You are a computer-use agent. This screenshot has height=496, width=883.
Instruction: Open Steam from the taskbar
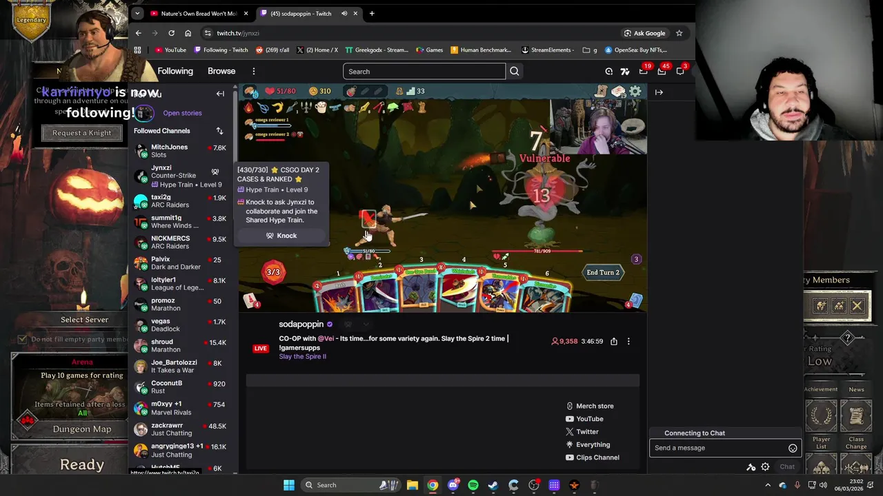click(x=493, y=485)
